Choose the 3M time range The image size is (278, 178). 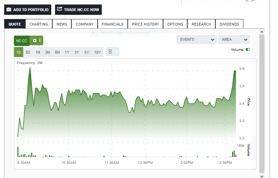click(x=47, y=52)
